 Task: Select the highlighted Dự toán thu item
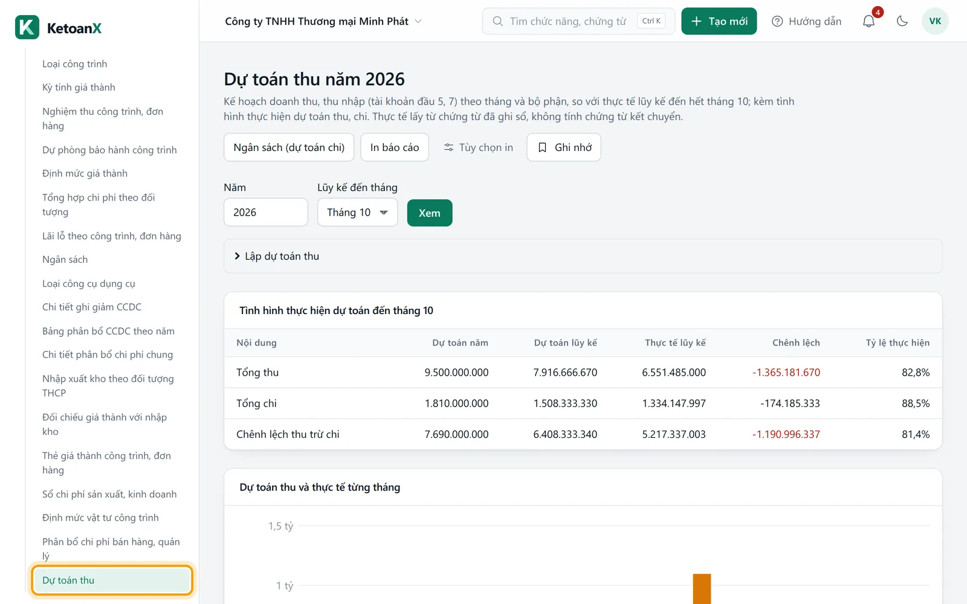pyautogui.click(x=112, y=580)
